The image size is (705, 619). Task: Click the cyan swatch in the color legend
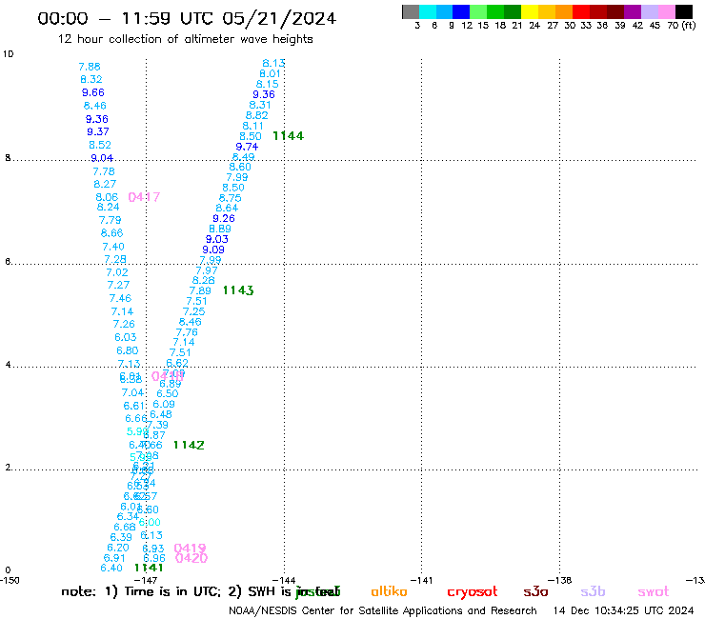[x=428, y=11]
